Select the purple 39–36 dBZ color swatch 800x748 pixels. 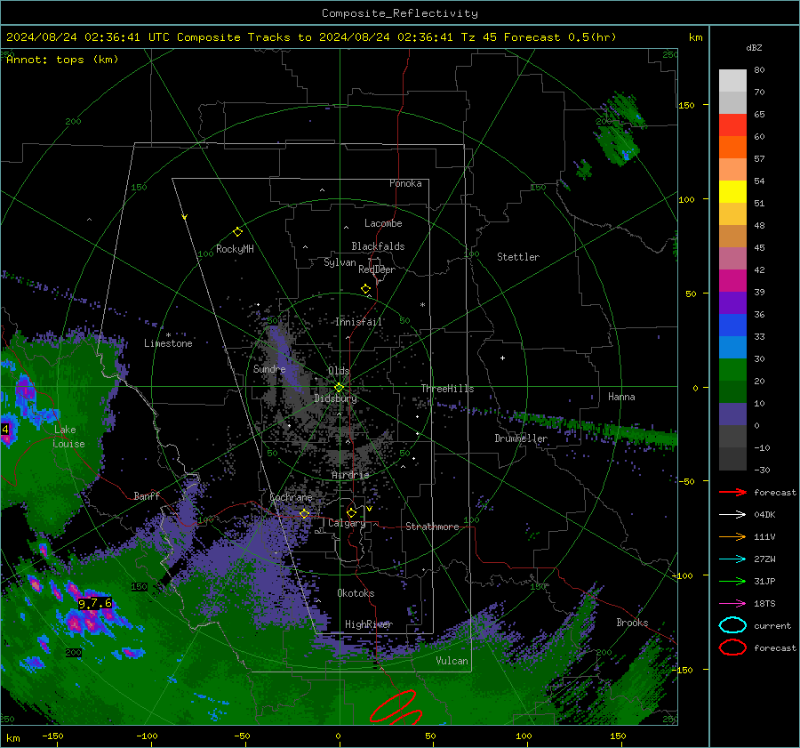click(x=732, y=303)
